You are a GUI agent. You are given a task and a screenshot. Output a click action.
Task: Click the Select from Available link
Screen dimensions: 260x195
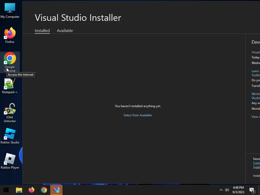(138, 115)
